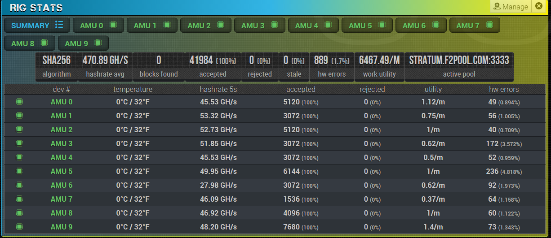The height and width of the screenshot is (238, 551).
Task: Click the 1.12/m utility cell
Action: pyautogui.click(x=433, y=102)
